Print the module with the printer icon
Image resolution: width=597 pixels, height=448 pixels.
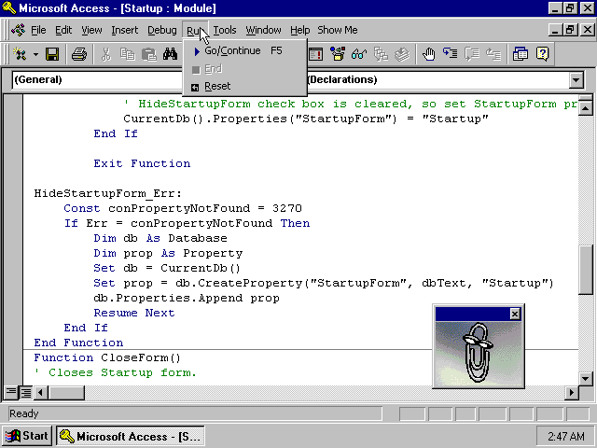pyautogui.click(x=78, y=54)
